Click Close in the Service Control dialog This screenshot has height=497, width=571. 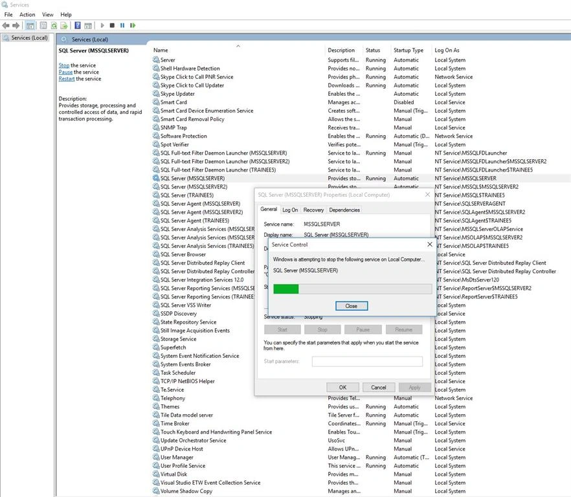click(352, 306)
